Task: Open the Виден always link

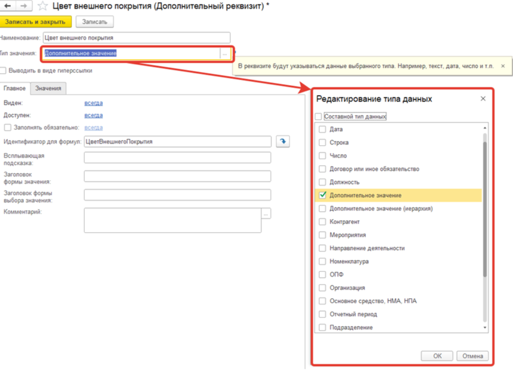Action: pyautogui.click(x=93, y=103)
